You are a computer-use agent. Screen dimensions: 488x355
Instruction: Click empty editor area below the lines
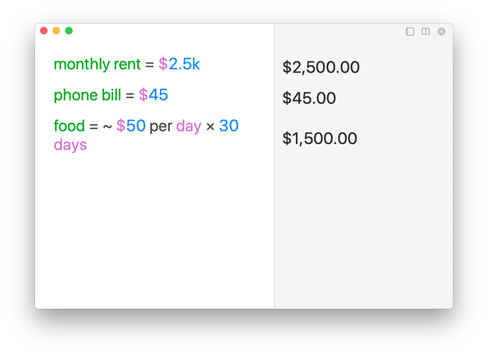coord(153,225)
